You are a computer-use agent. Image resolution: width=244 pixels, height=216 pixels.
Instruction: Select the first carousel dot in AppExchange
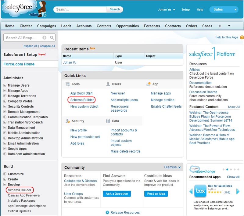224,169
